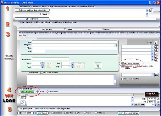Adjust the Outro value spinner
Viewport: 161px width, 116px height.
[73, 67]
